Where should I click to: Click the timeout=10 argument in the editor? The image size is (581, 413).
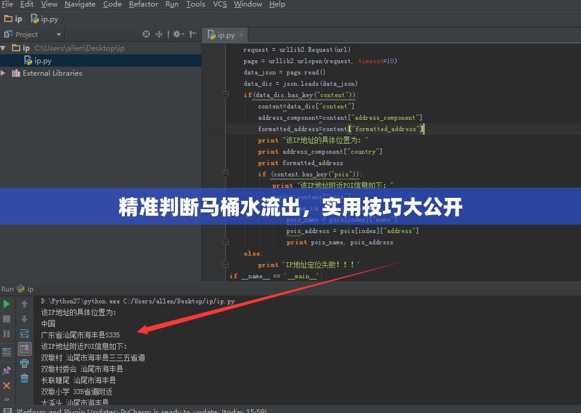(x=377, y=61)
